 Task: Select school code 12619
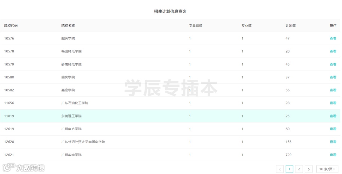(9, 129)
